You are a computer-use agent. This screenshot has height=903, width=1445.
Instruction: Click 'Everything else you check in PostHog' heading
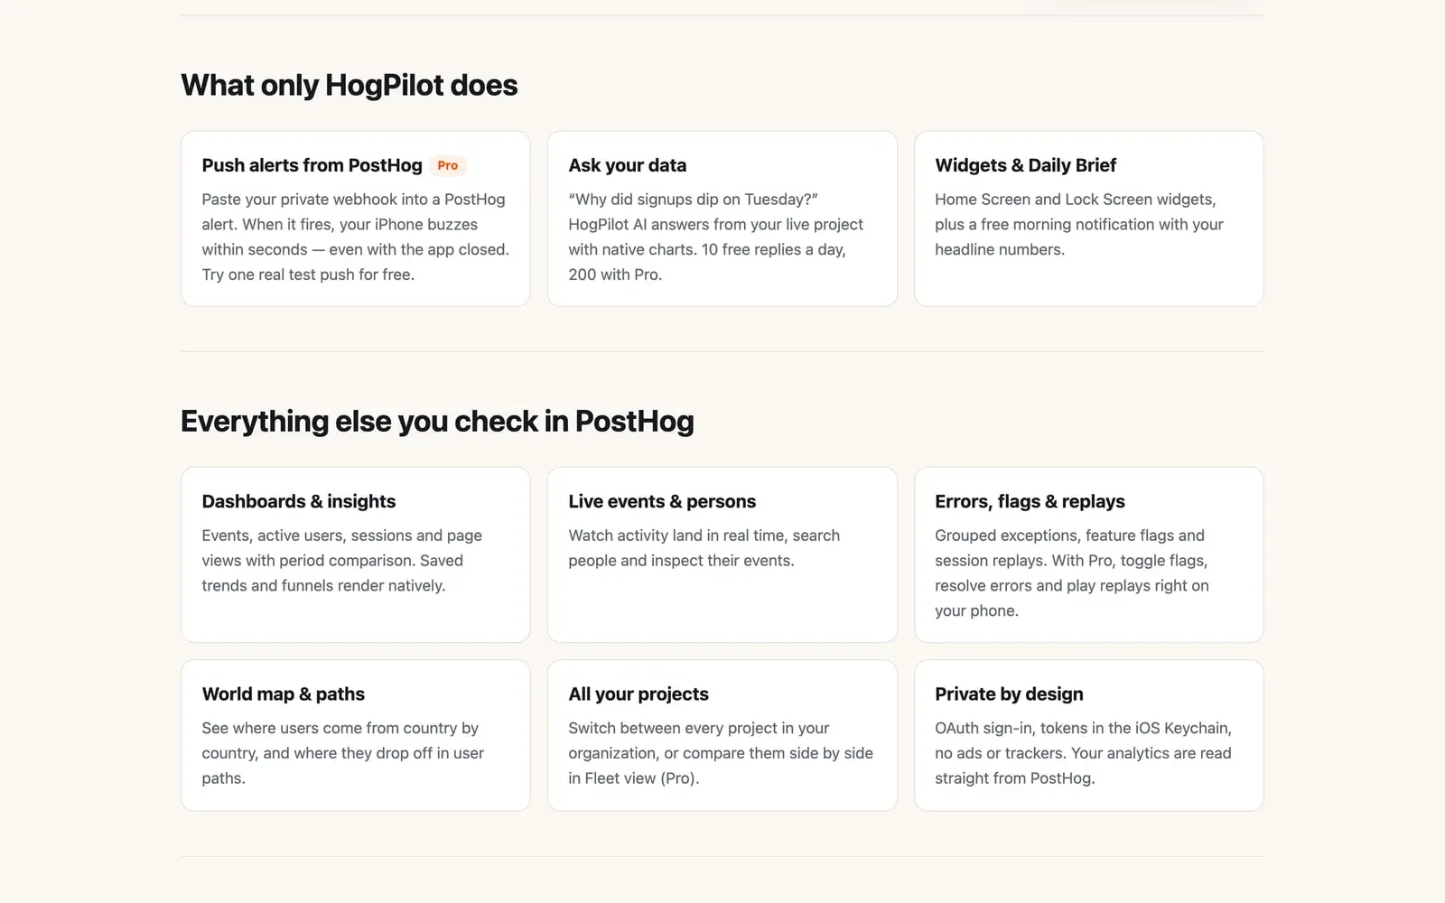click(437, 421)
